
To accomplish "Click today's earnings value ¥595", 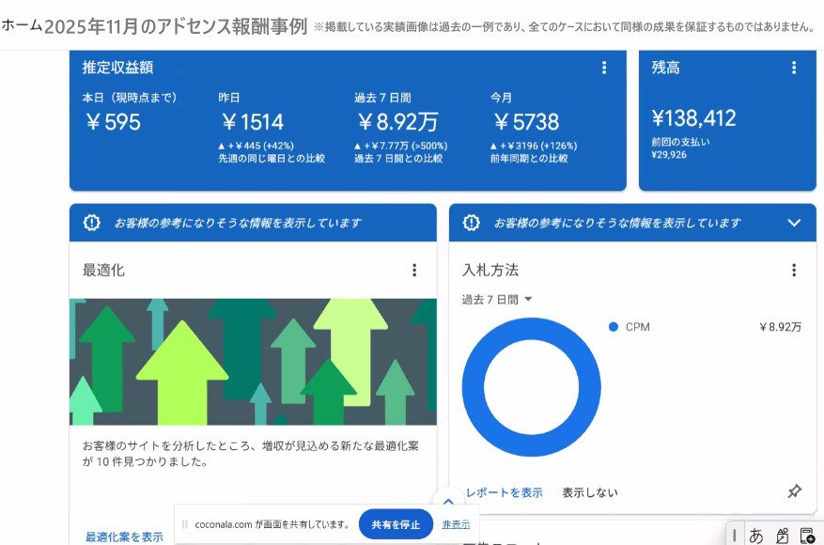I will pos(113,122).
